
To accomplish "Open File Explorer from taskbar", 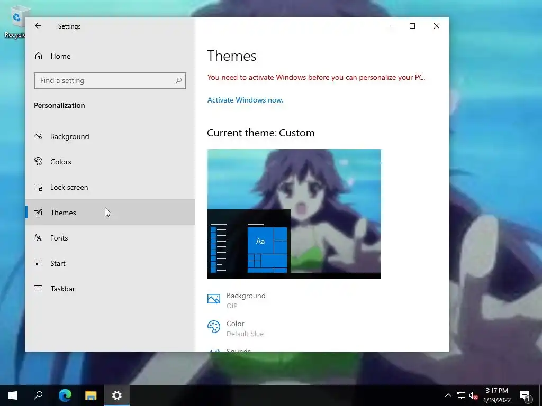I will (x=91, y=395).
